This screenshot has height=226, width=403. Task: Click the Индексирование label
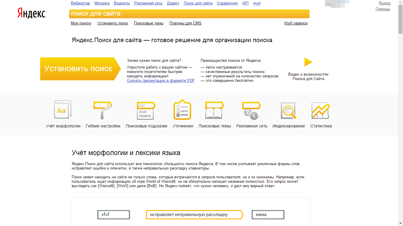click(x=289, y=126)
